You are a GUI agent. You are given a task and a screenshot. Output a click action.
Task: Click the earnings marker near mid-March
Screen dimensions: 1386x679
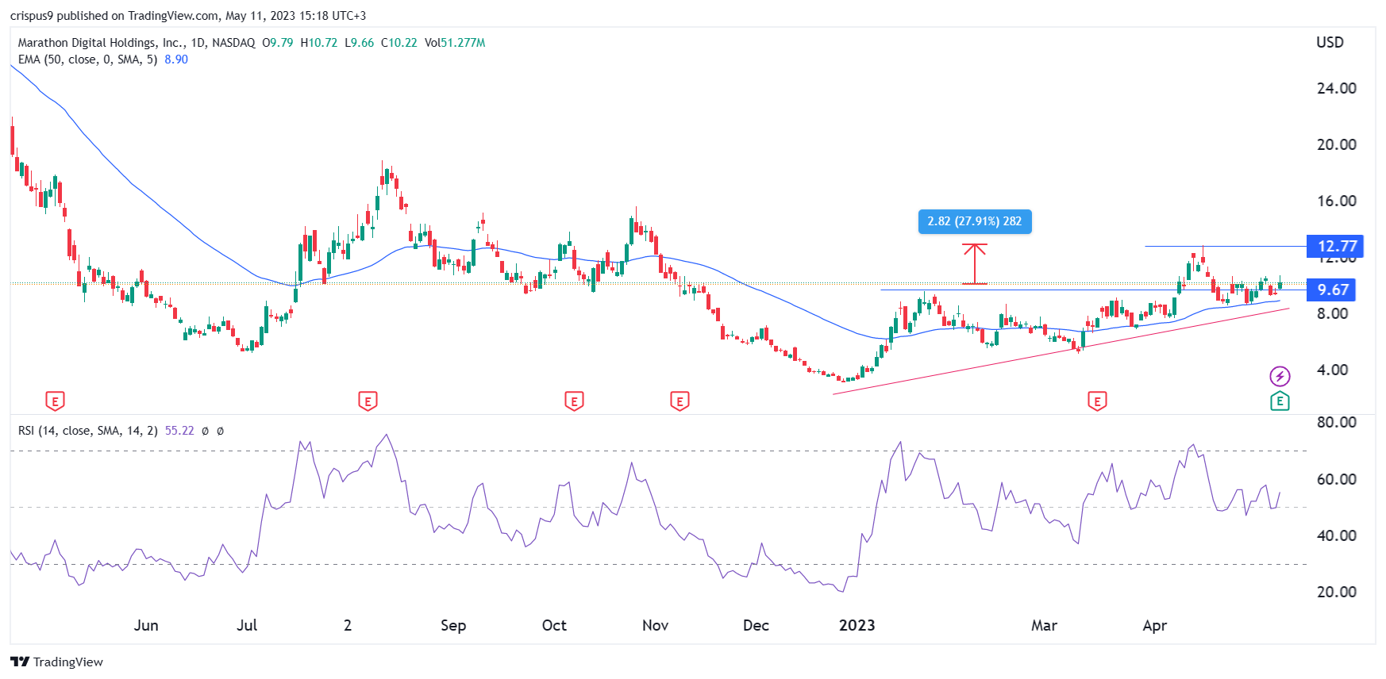[x=1097, y=401]
